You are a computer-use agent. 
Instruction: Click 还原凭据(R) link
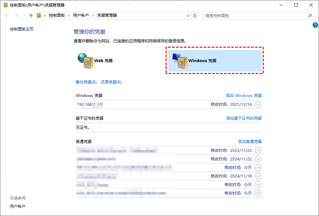coord(111,82)
